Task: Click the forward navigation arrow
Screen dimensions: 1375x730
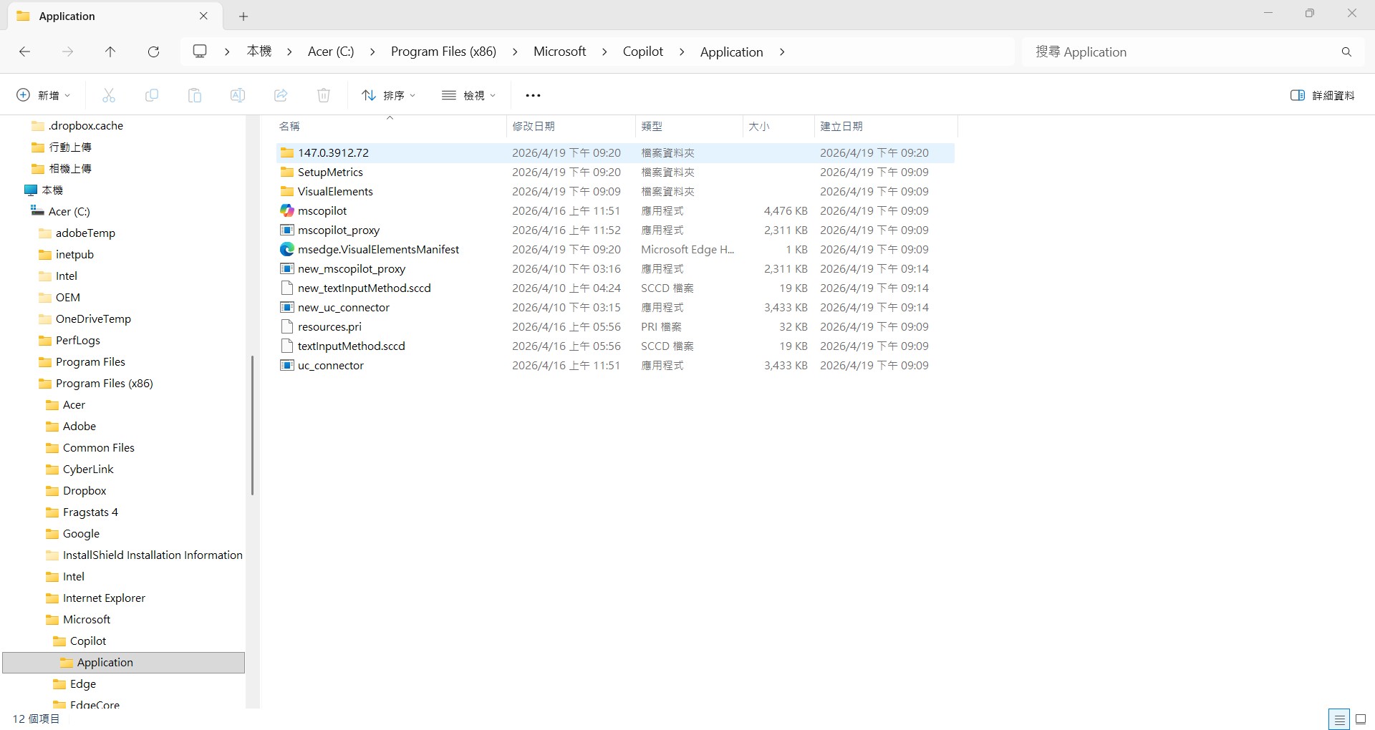Action: pyautogui.click(x=67, y=52)
